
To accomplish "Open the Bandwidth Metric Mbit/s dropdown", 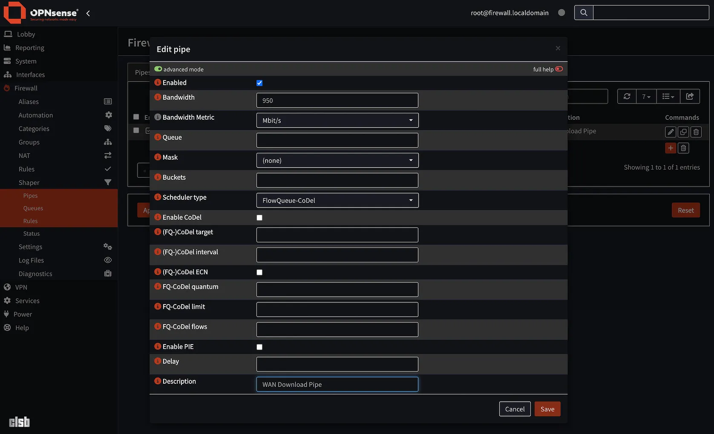I will 337,120.
